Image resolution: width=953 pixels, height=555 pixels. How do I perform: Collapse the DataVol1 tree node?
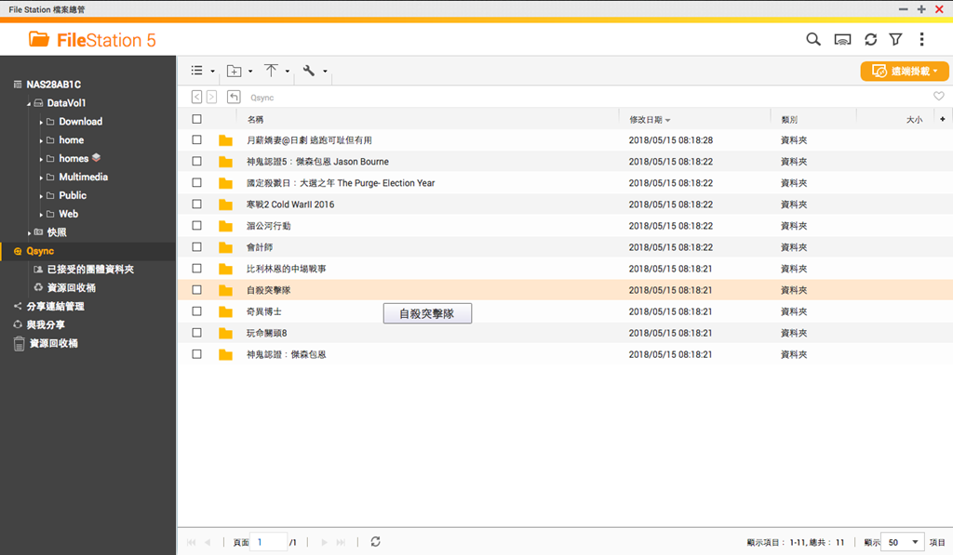pyautogui.click(x=29, y=104)
